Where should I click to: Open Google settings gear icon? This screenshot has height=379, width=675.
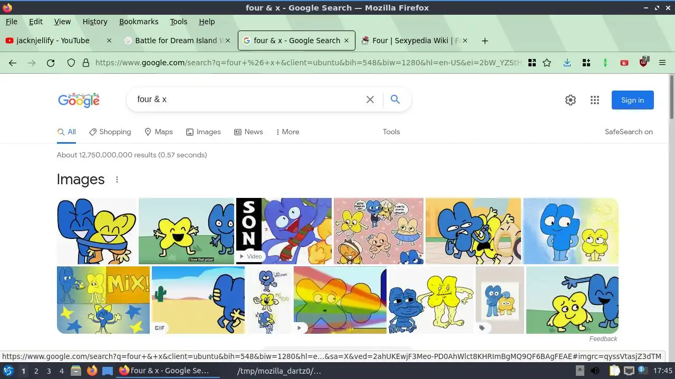point(571,100)
